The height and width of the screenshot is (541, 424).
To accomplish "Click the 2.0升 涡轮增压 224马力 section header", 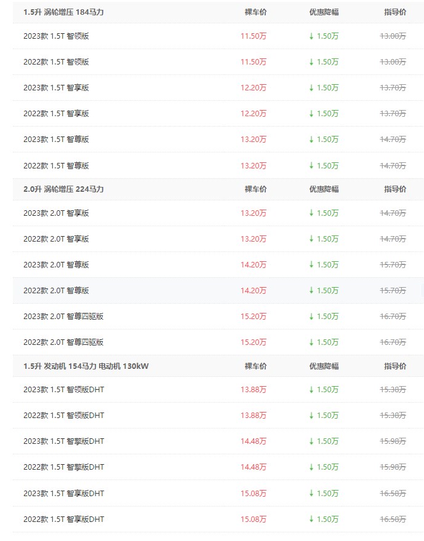I will click(63, 189).
